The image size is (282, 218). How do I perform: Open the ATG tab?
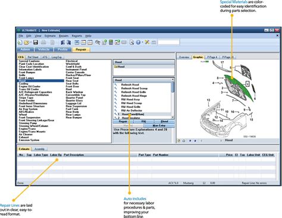click(45, 57)
